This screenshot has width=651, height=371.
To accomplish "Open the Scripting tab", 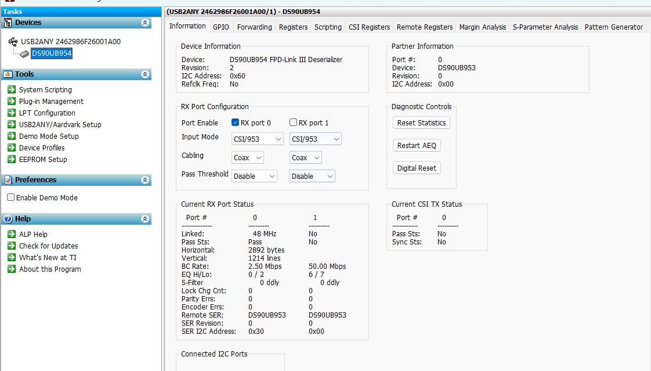I will pos(328,27).
